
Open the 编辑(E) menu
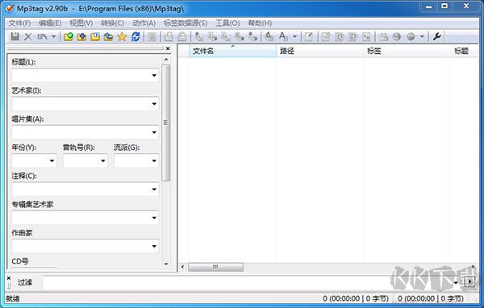pyautogui.click(x=50, y=23)
